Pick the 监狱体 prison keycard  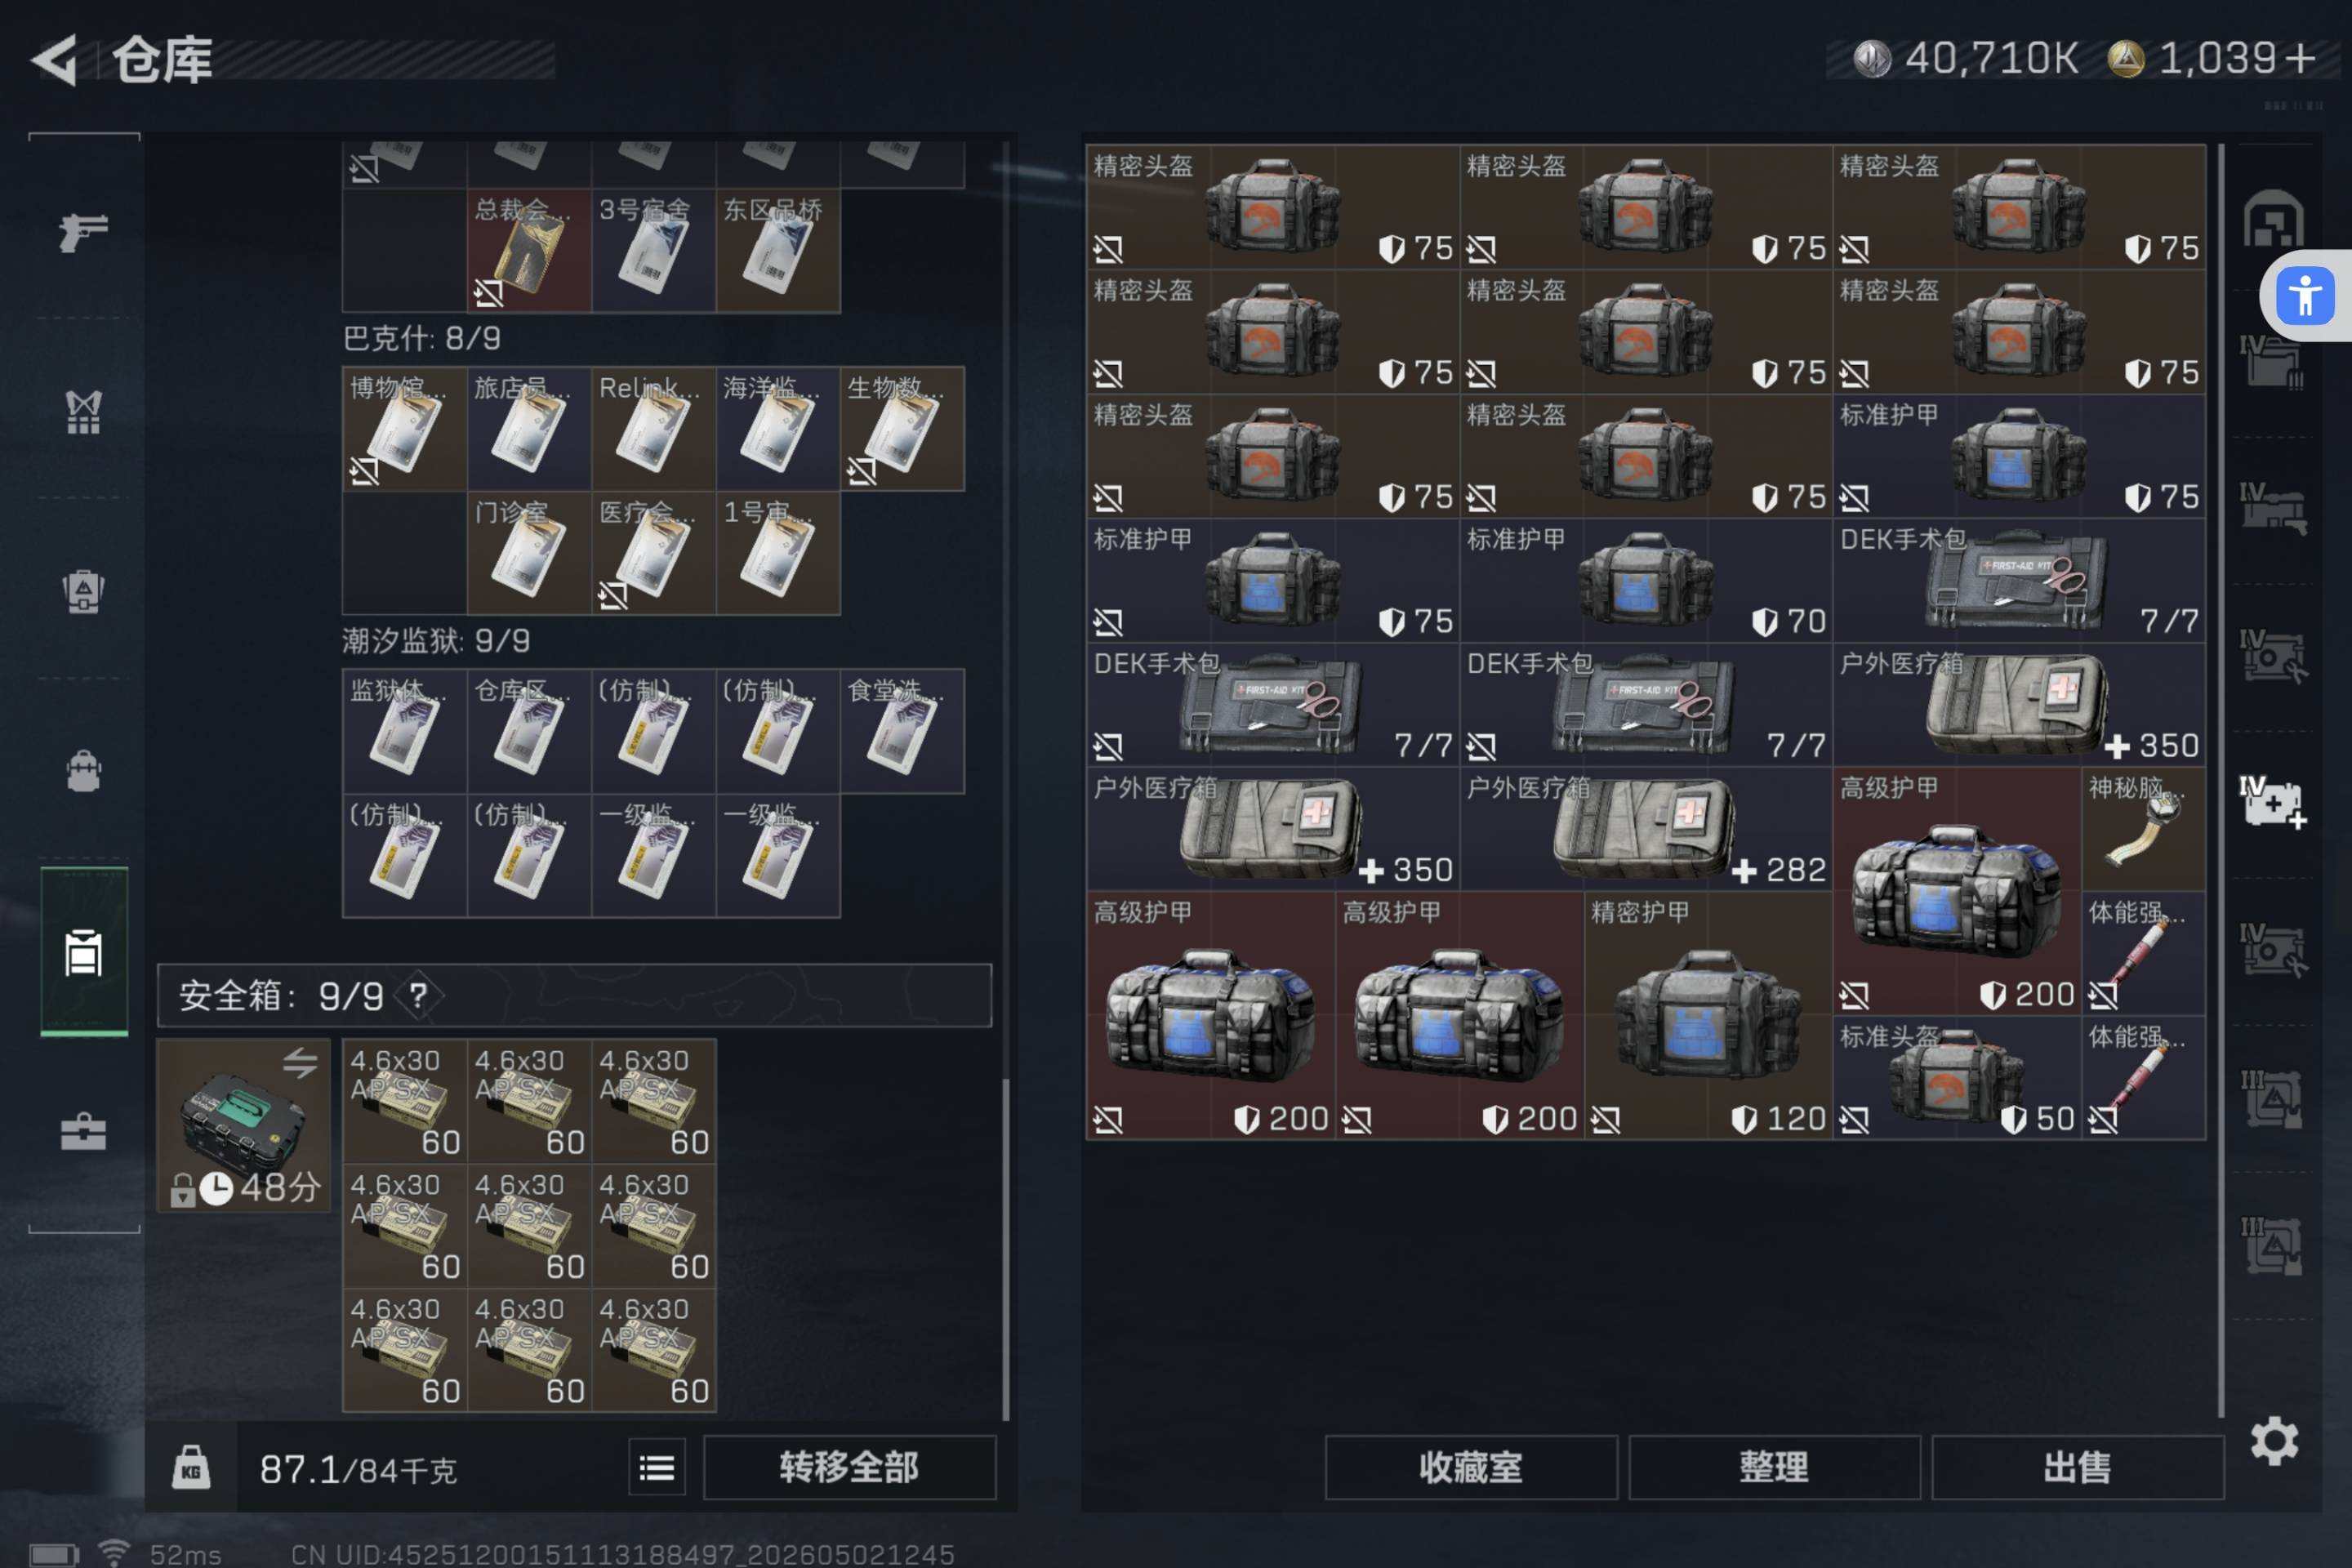click(405, 731)
